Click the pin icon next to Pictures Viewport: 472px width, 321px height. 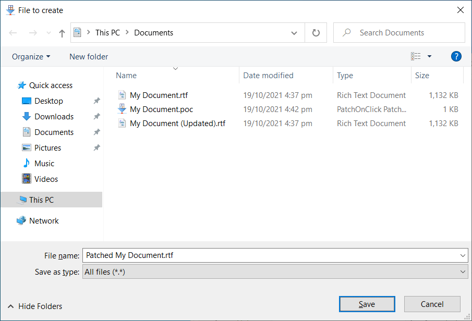point(96,147)
